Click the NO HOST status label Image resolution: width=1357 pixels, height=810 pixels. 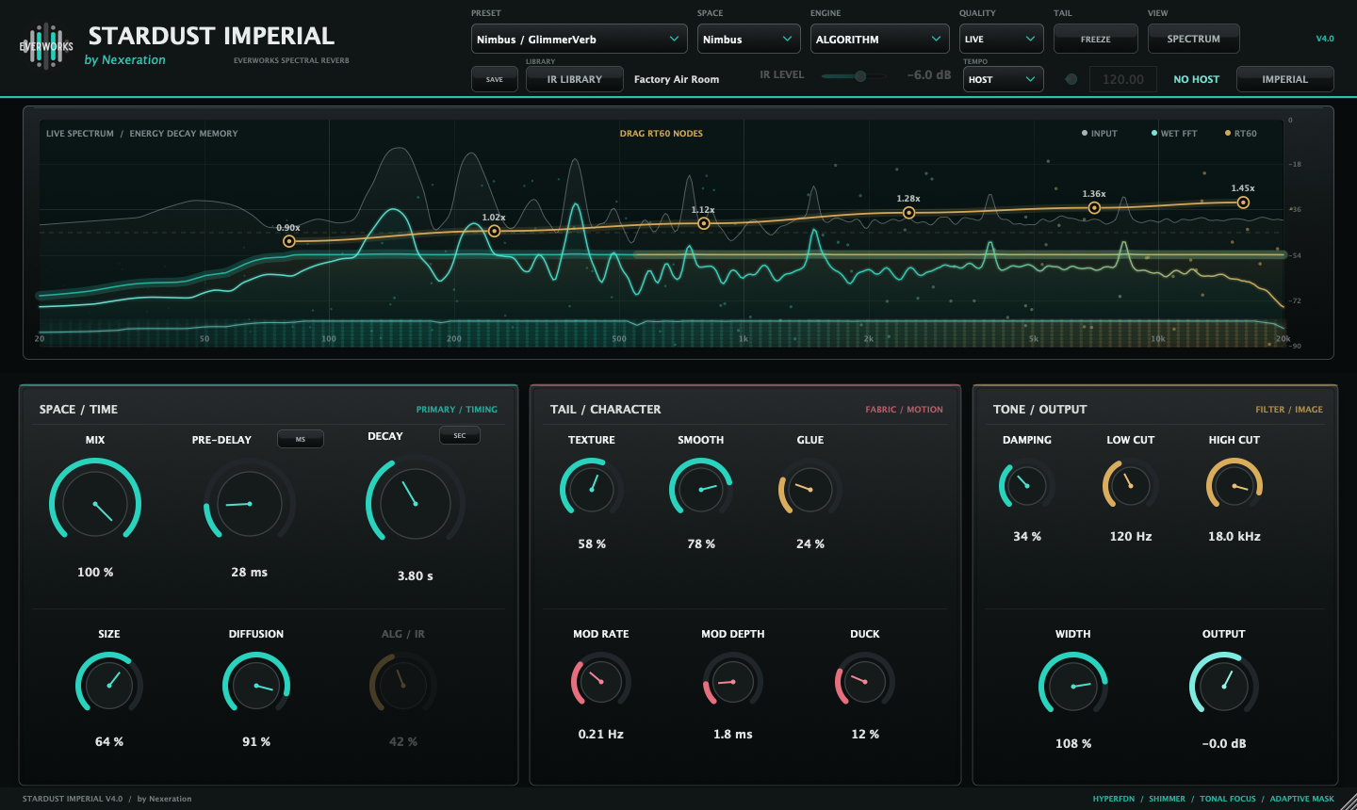1197,79
